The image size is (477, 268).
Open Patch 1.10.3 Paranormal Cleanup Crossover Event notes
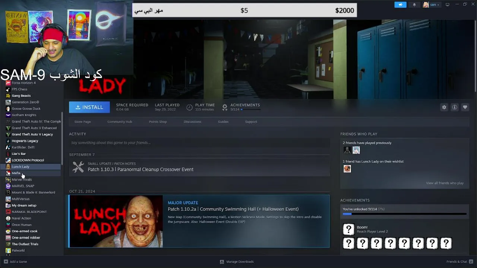(x=140, y=169)
